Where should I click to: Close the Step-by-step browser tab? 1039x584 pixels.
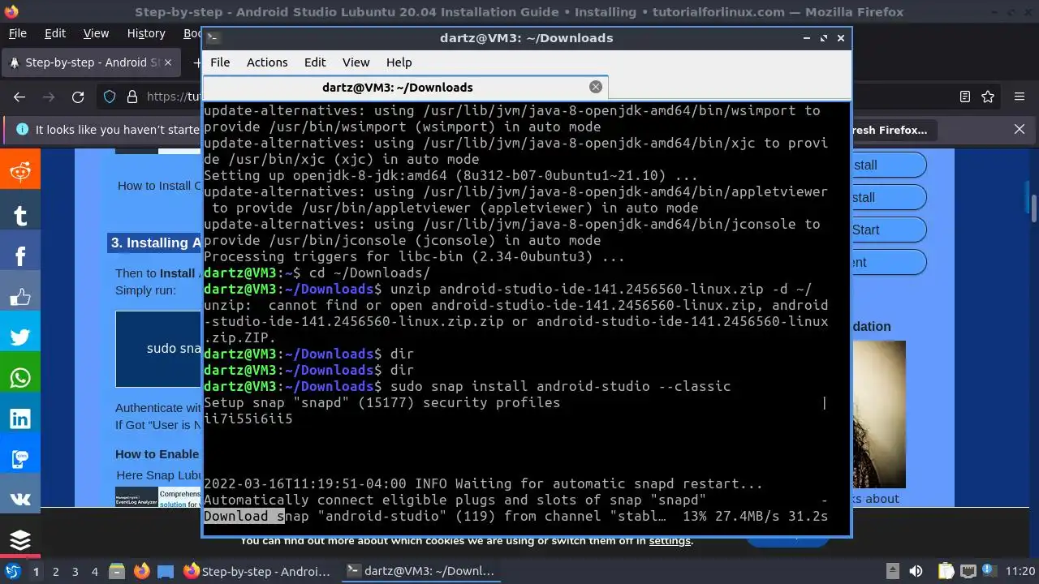[x=167, y=62]
